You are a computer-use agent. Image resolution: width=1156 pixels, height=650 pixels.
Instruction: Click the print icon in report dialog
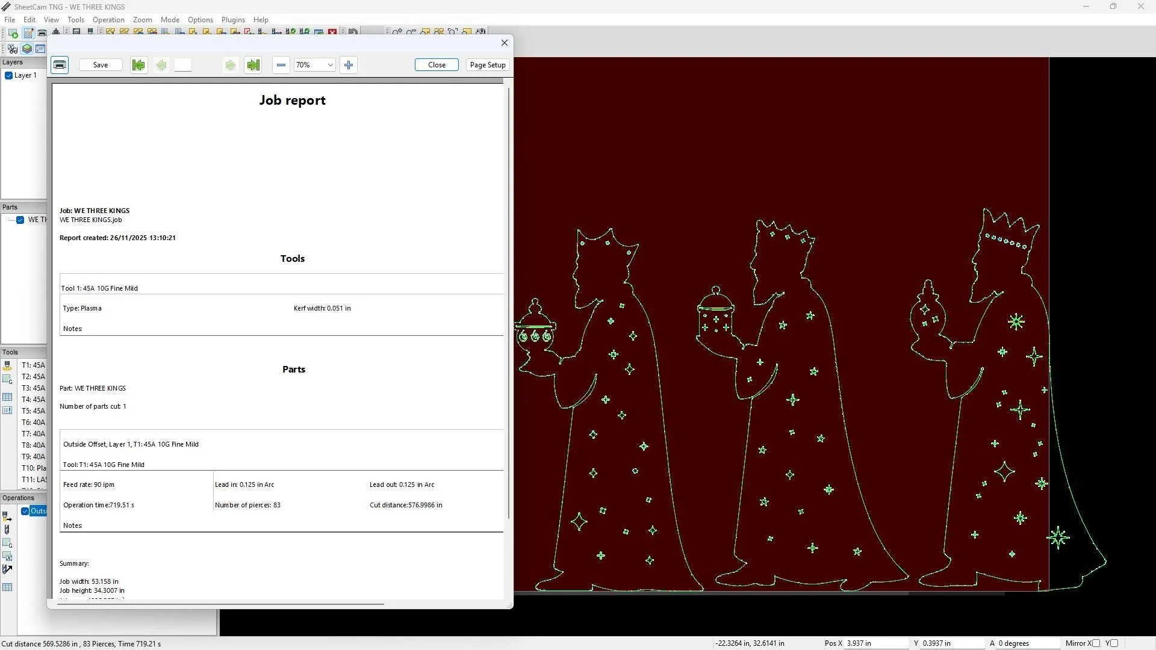pyautogui.click(x=60, y=65)
